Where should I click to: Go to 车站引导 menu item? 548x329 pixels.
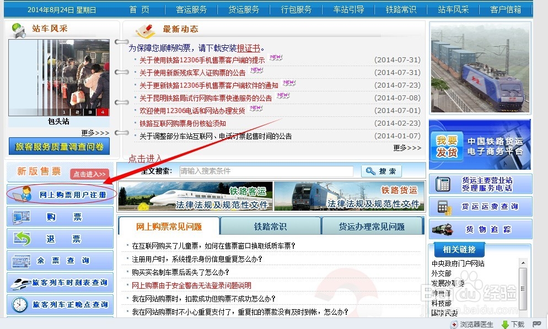pyautogui.click(x=349, y=9)
